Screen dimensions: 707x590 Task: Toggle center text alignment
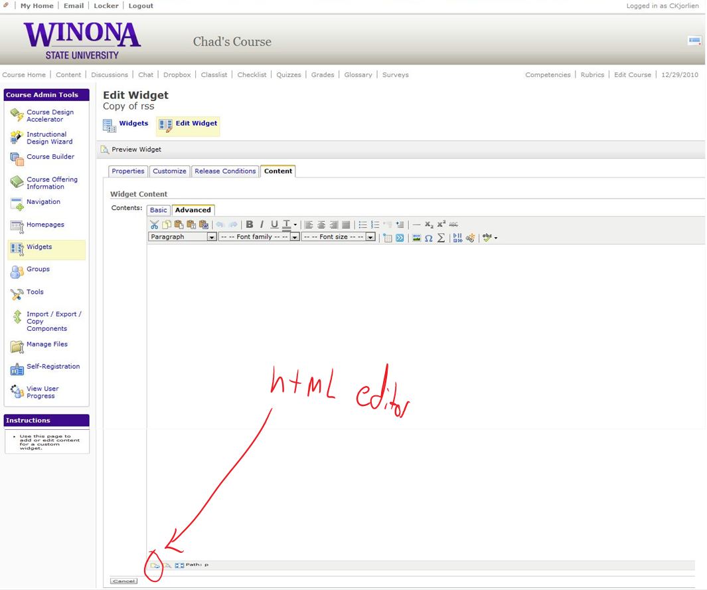(x=321, y=225)
